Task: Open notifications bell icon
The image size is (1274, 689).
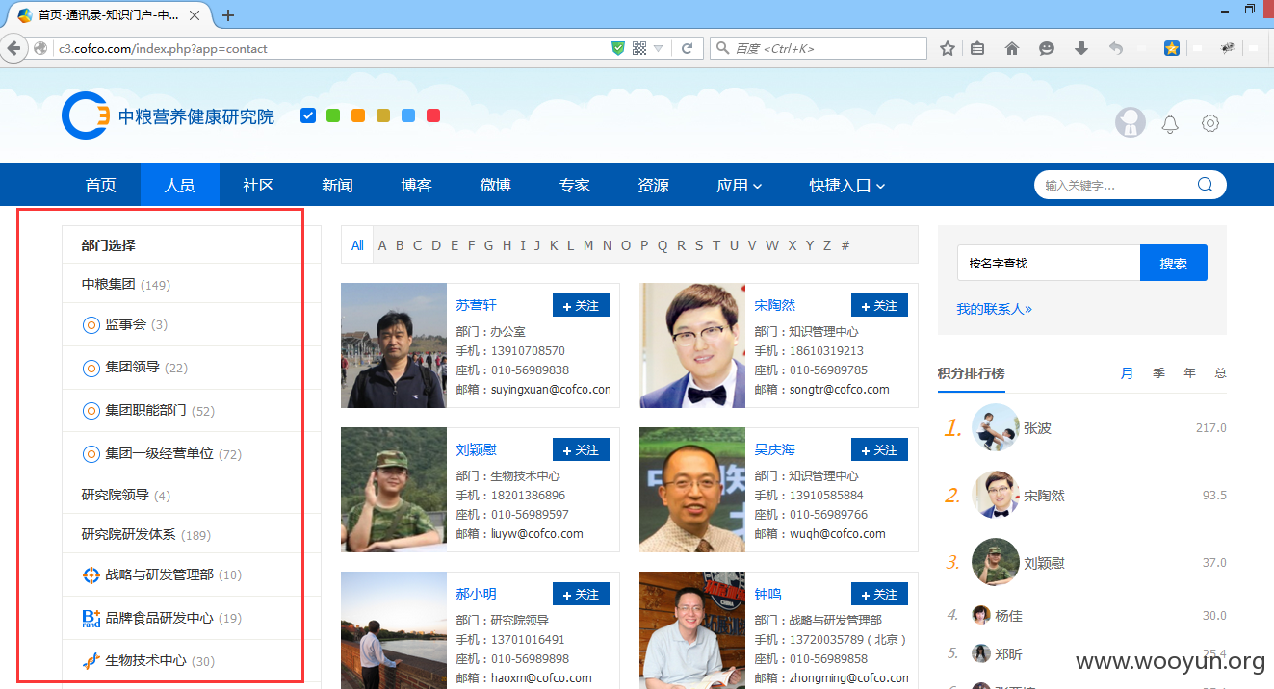Action: 1170,123
